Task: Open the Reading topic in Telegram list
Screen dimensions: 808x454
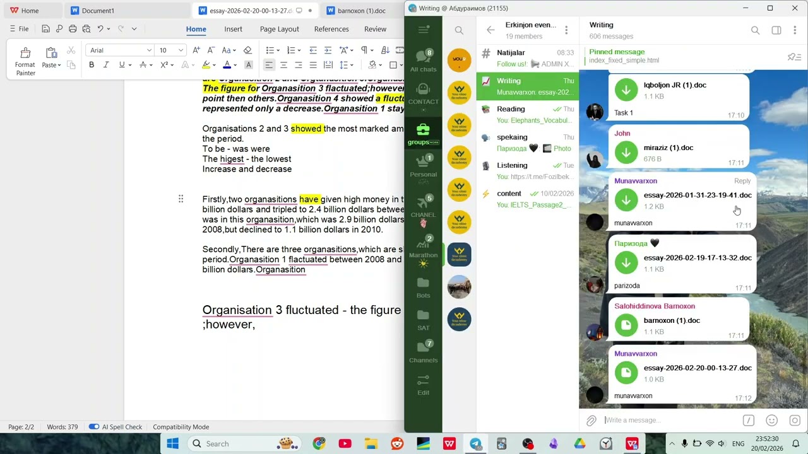Action: (x=527, y=114)
